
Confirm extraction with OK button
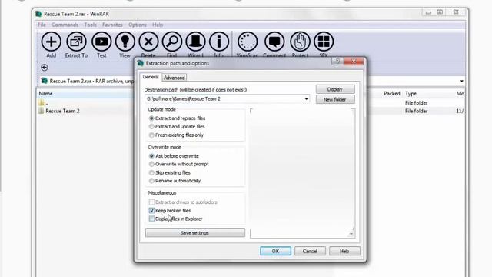point(275,251)
